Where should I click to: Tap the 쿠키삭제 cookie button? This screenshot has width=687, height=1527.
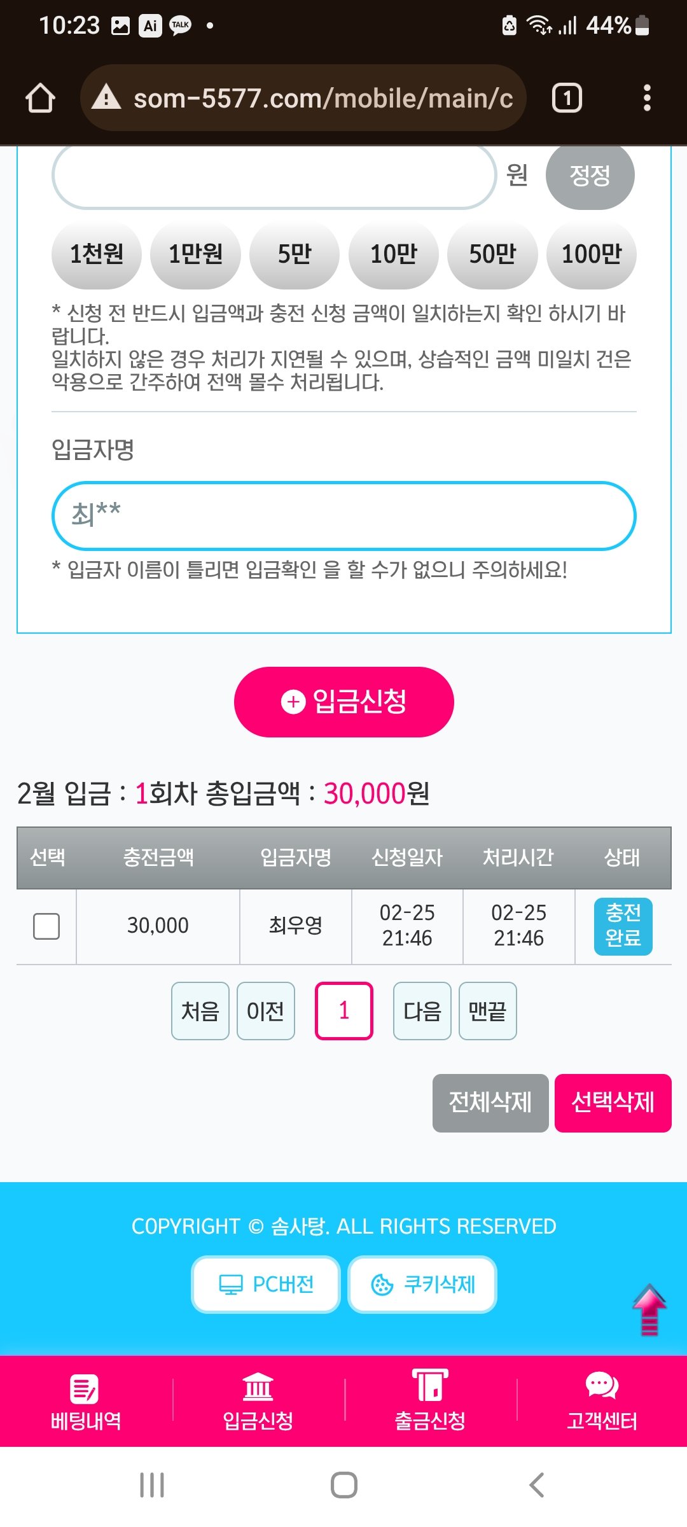point(422,1285)
